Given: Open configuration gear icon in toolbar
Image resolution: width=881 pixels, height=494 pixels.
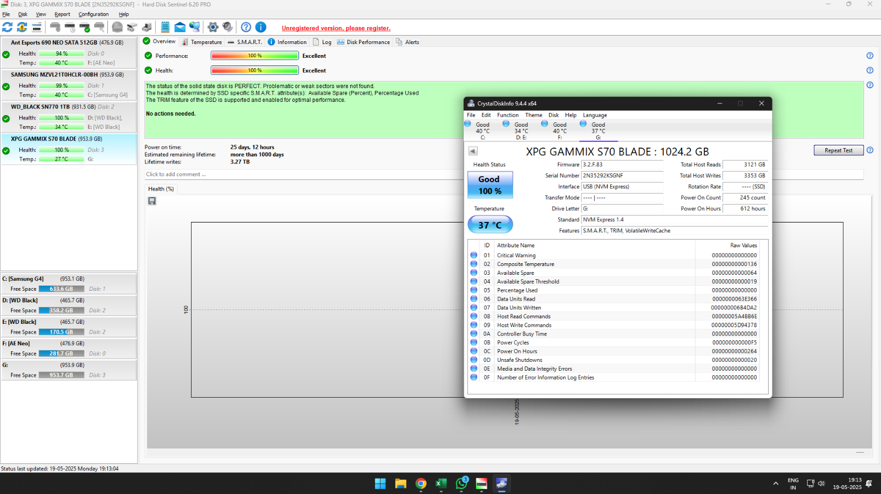Looking at the screenshot, I should coord(213,27).
